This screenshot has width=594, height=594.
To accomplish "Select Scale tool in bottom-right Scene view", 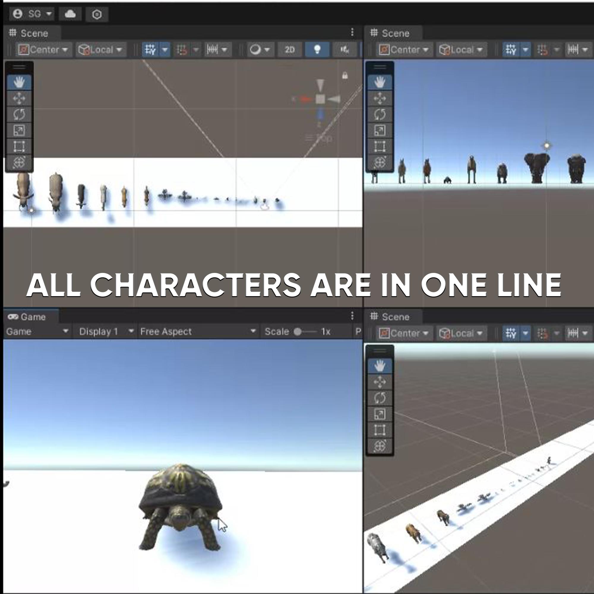I will click(x=380, y=414).
